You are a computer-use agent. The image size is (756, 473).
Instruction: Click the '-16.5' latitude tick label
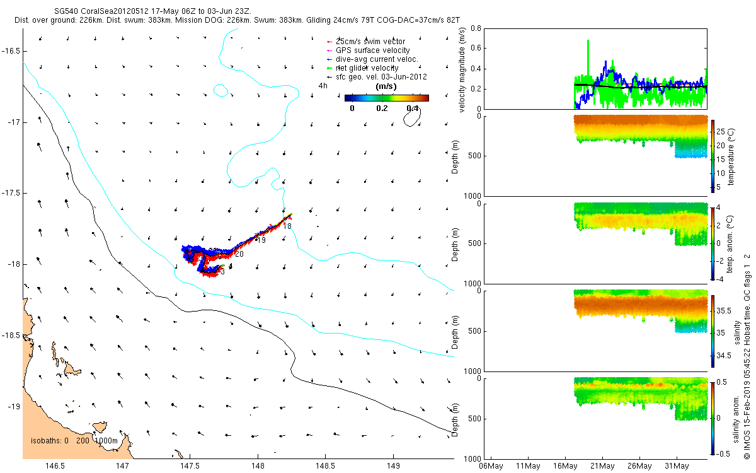(11, 50)
